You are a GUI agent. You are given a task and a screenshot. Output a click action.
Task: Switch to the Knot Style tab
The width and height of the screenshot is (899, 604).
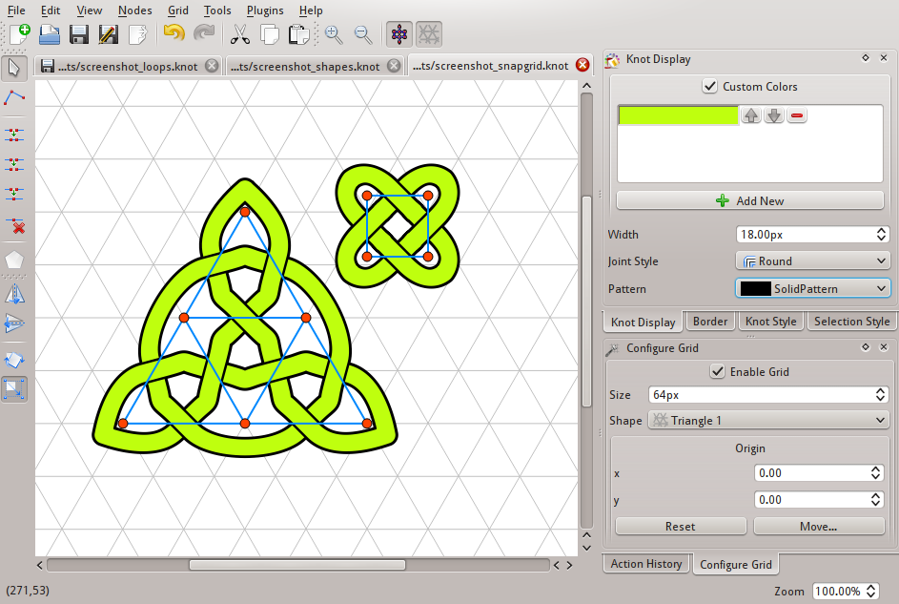770,322
